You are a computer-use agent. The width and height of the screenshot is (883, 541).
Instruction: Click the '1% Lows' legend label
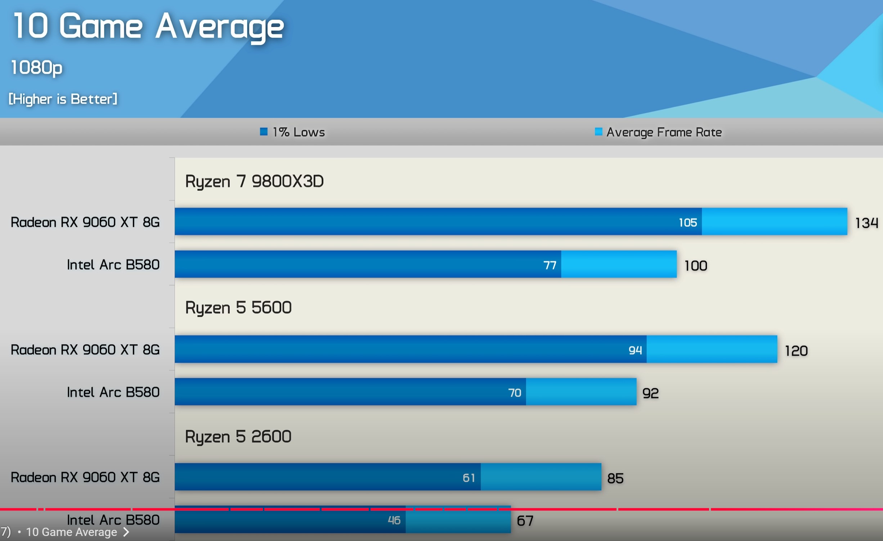coord(299,132)
